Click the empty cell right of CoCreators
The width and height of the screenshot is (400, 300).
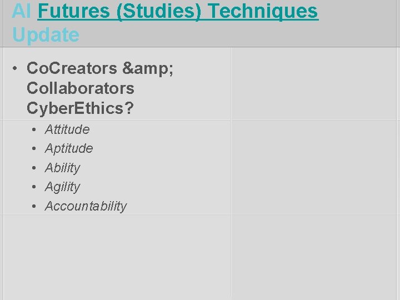point(314,83)
